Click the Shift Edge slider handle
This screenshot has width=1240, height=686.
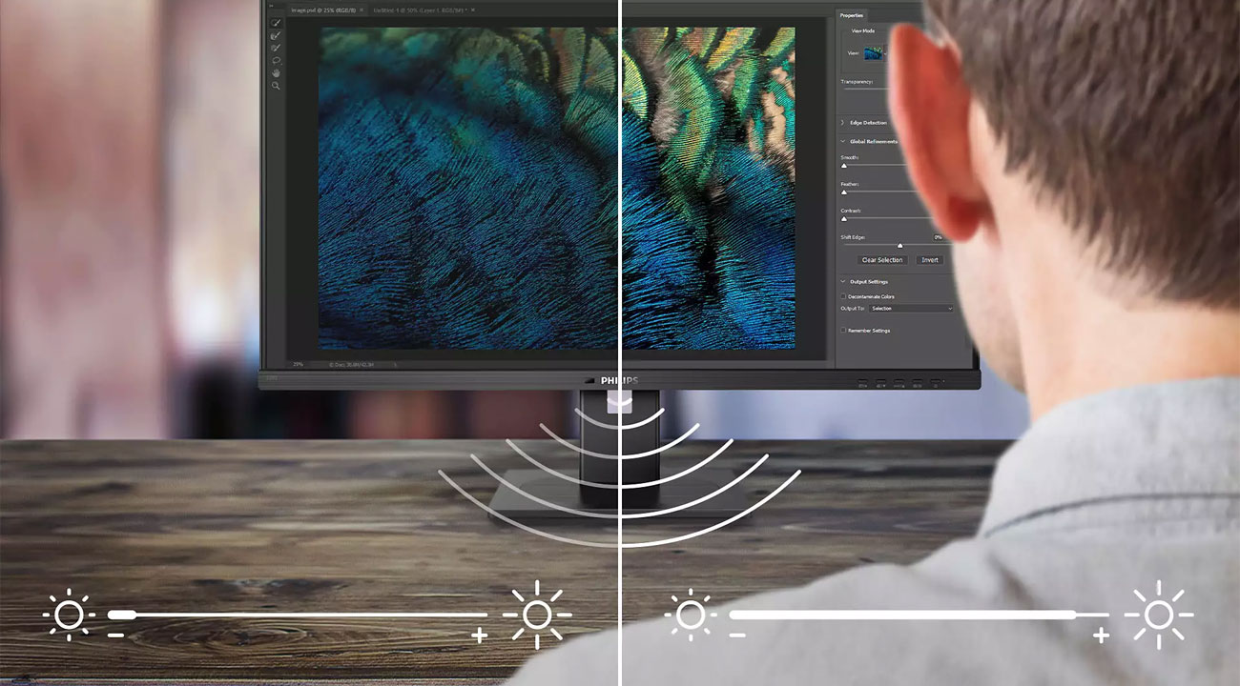click(x=899, y=246)
